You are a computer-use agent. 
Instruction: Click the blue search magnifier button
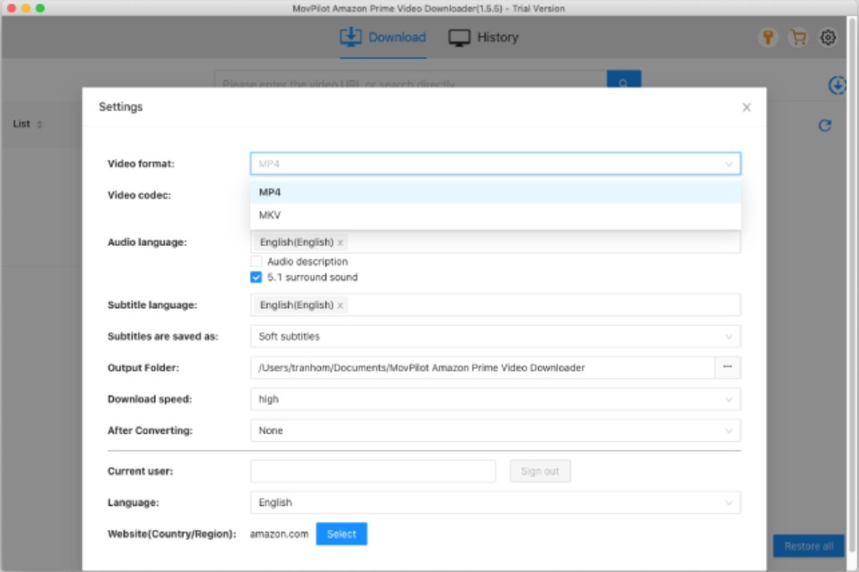pyautogui.click(x=624, y=80)
